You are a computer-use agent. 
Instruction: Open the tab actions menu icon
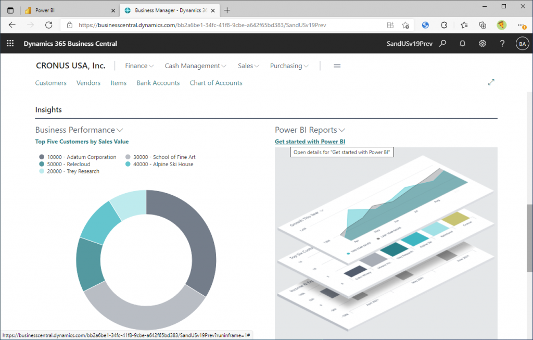(x=10, y=10)
